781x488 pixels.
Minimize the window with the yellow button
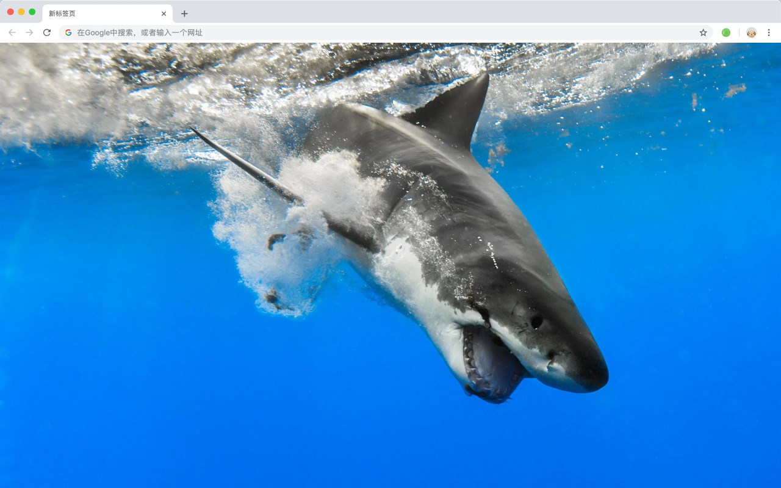coord(21,12)
